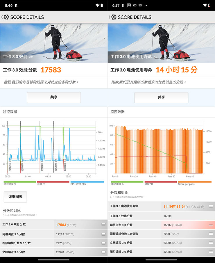Click Pass 40 label on right chart

pyautogui.click(x=153, y=177)
